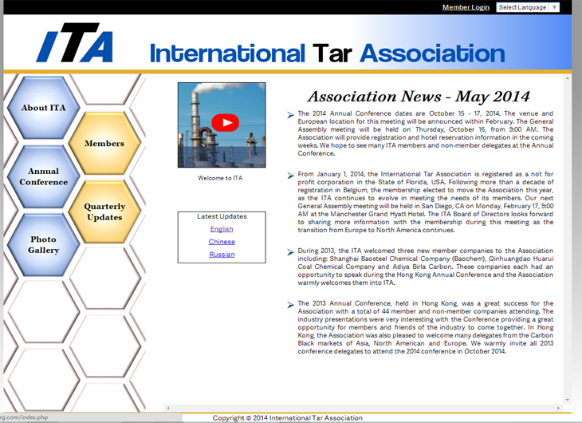Open Quarterly Updates hexagon
Screen dimensions: 582x423
[x=104, y=211]
